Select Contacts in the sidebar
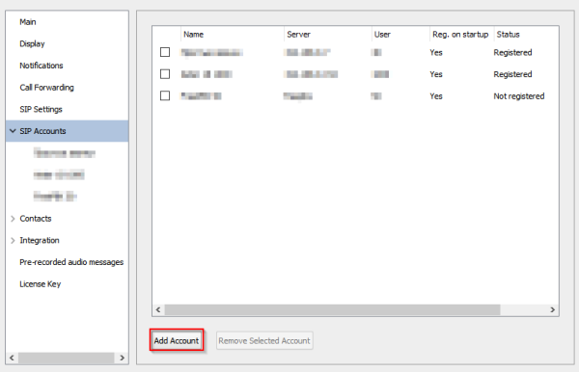The width and height of the screenshot is (579, 372). point(36,219)
